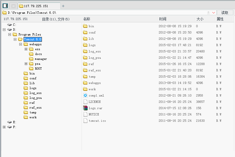Image resolution: width=235 pixels, height=157 pixels.
Task: Collapse the D: drive node
Action: 4,30
